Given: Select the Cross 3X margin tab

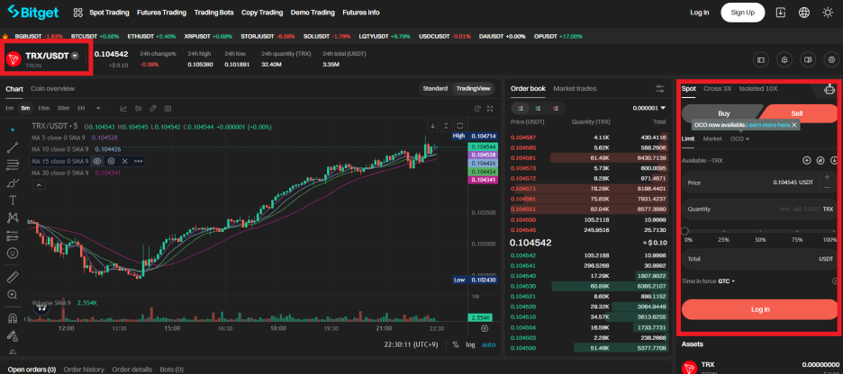Looking at the screenshot, I should (717, 88).
